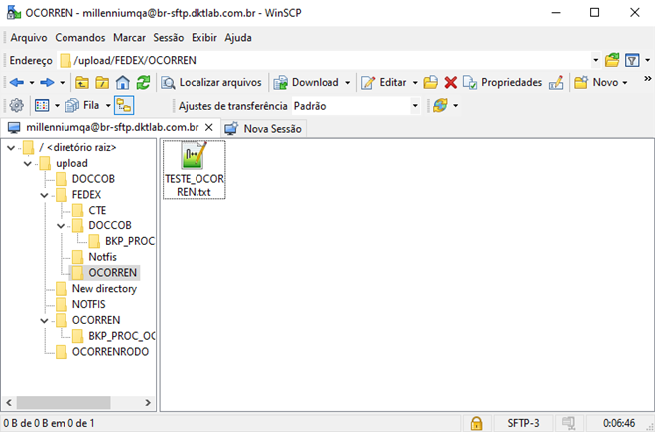Collapse the upload folder node
This screenshot has height=432, width=655.
coord(28,164)
